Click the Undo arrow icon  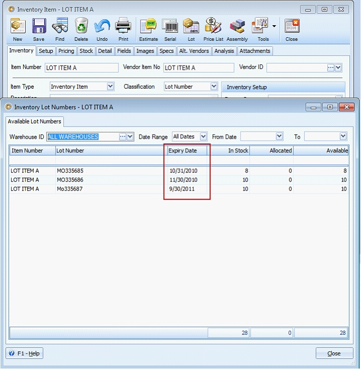pos(102,29)
